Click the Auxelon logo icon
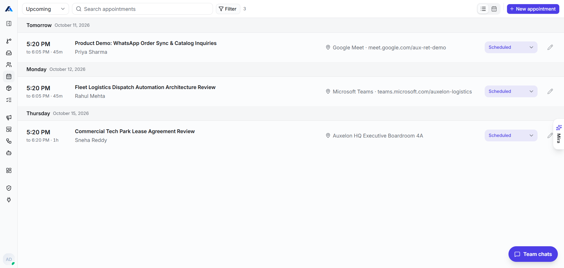Viewport: 564px width, 268px height. point(9,9)
